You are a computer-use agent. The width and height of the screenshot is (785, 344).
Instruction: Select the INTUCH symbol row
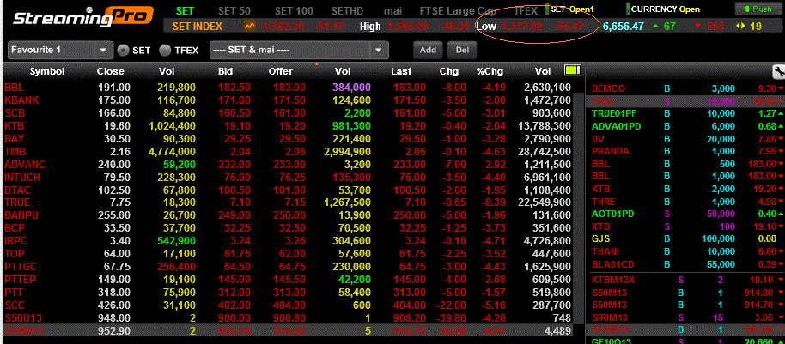(x=288, y=177)
